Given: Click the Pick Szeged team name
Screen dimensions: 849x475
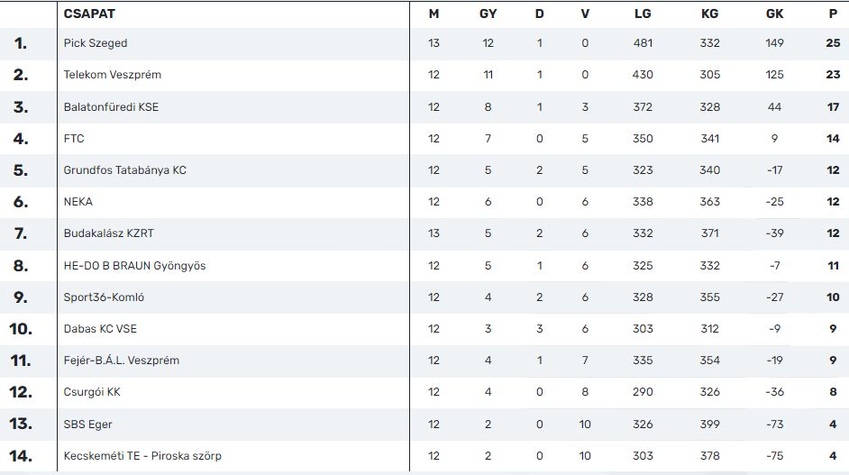Looking at the screenshot, I should click(96, 43).
